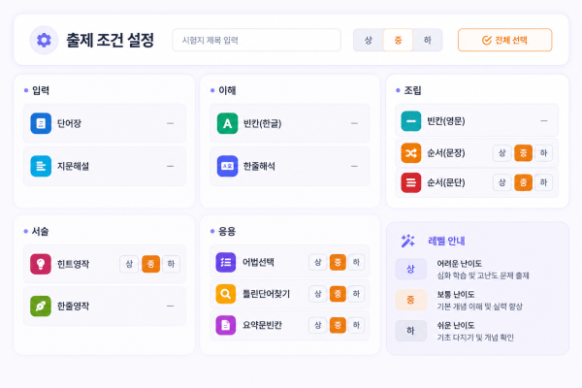
Task: Click the gear icon beside 출제 조건 설정
Action: 44,40
